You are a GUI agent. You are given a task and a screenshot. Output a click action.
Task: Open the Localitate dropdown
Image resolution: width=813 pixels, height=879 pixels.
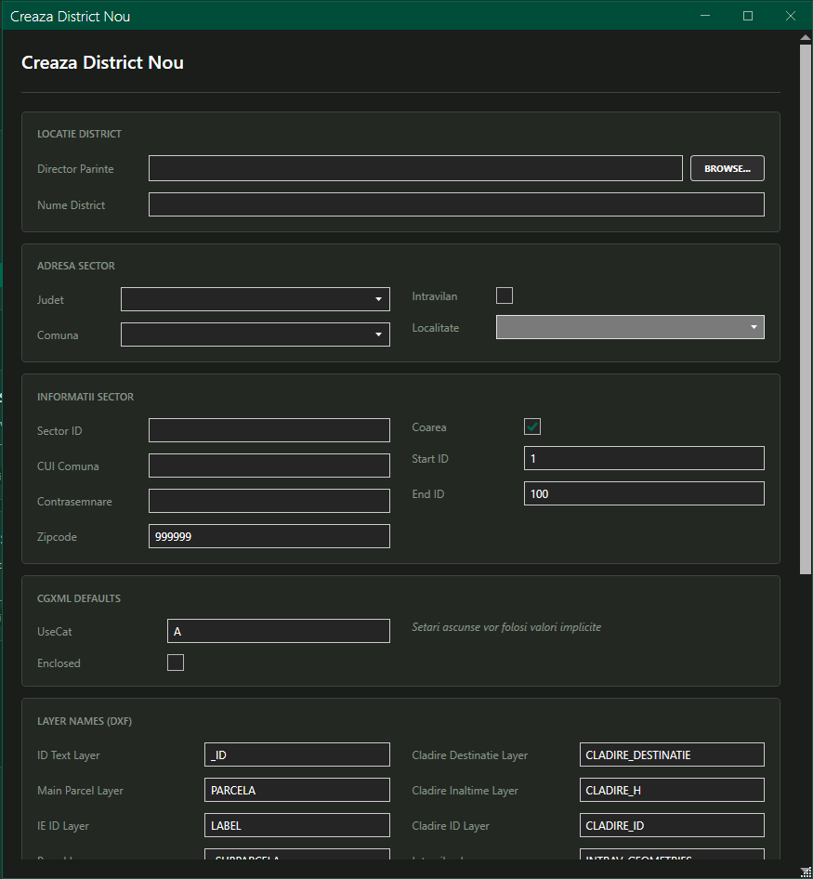630,327
